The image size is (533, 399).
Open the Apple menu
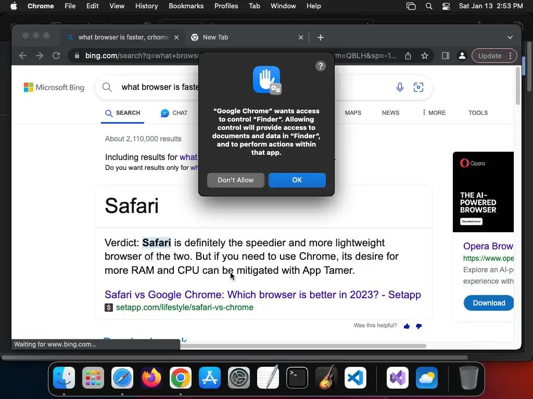point(14,6)
